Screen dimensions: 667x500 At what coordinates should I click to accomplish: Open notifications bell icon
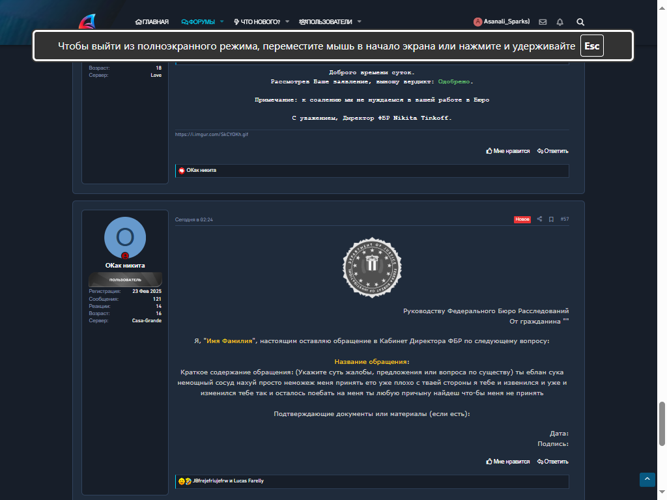560,22
